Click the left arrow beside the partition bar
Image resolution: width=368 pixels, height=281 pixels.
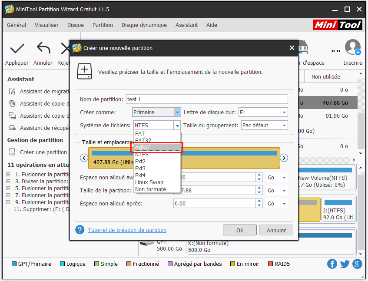tap(84, 158)
